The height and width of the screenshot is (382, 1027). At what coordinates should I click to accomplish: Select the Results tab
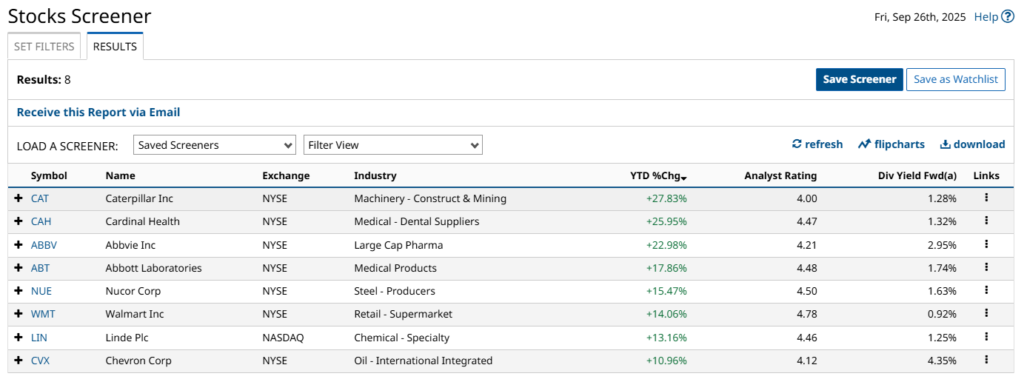(115, 47)
